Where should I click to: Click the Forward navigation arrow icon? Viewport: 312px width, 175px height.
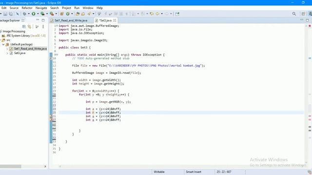pos(167,14)
